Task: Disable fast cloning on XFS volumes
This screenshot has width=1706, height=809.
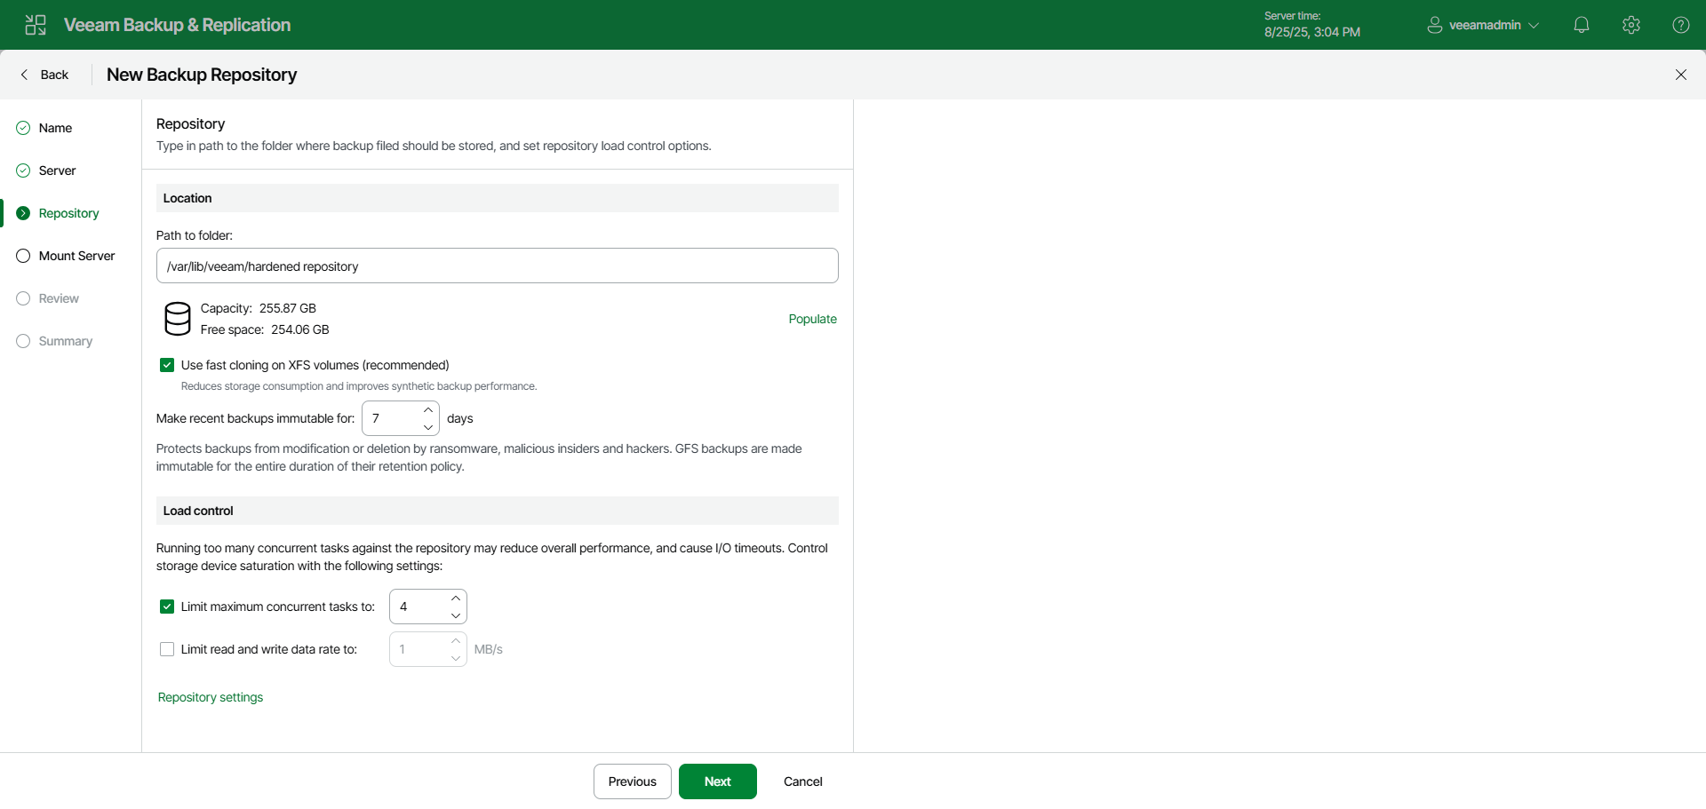Action: click(167, 365)
